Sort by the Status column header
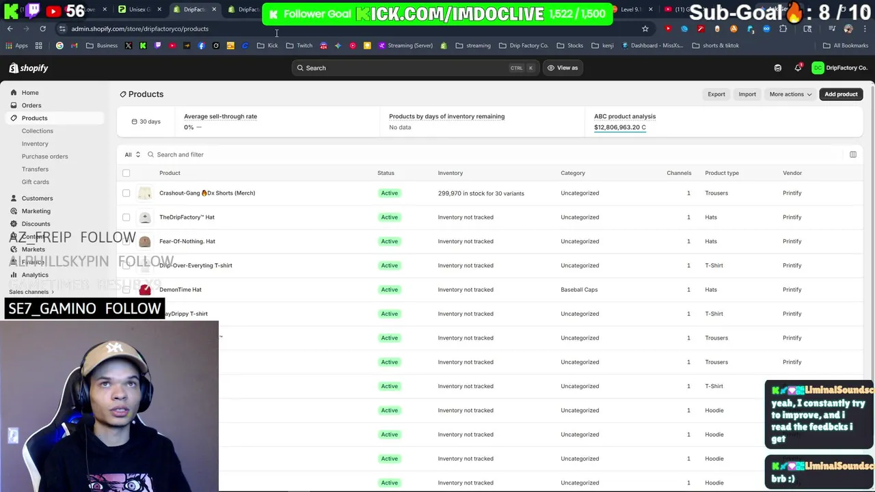Screen dimensions: 875x492 click(386, 173)
